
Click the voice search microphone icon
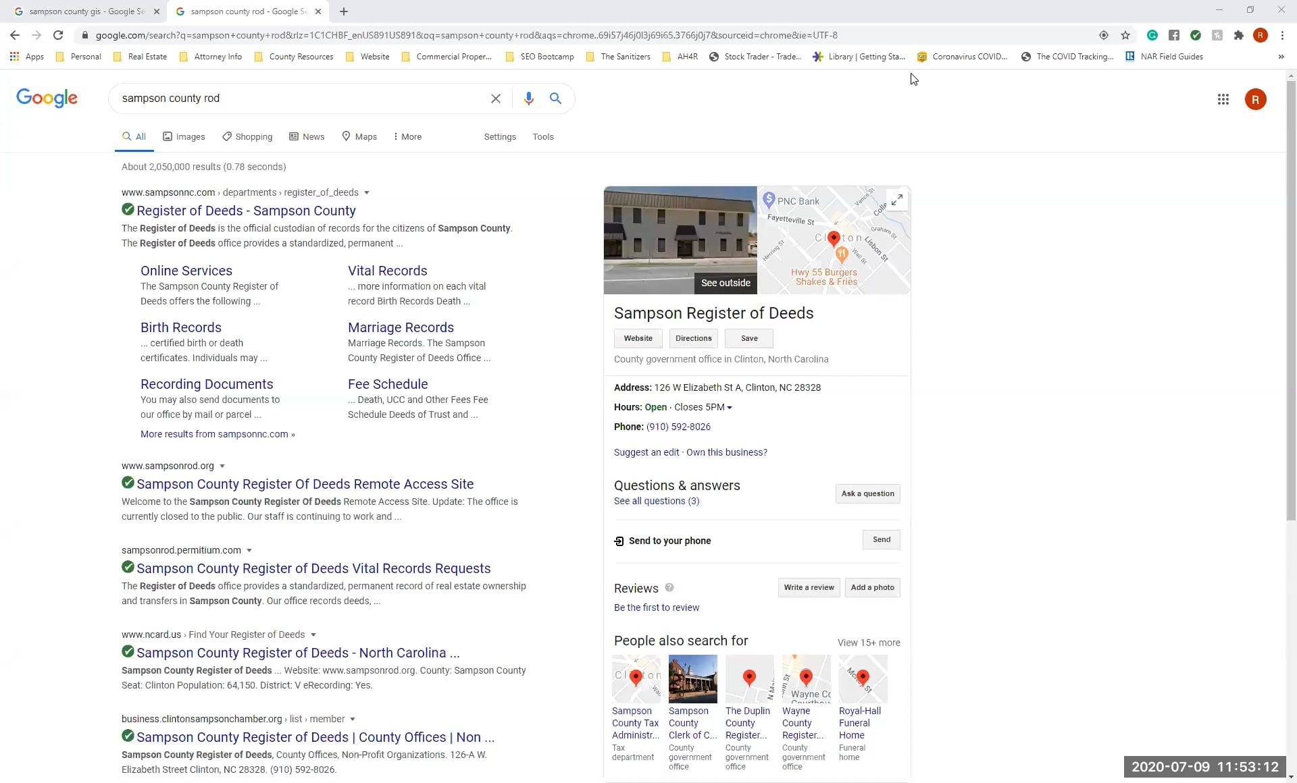pos(528,99)
